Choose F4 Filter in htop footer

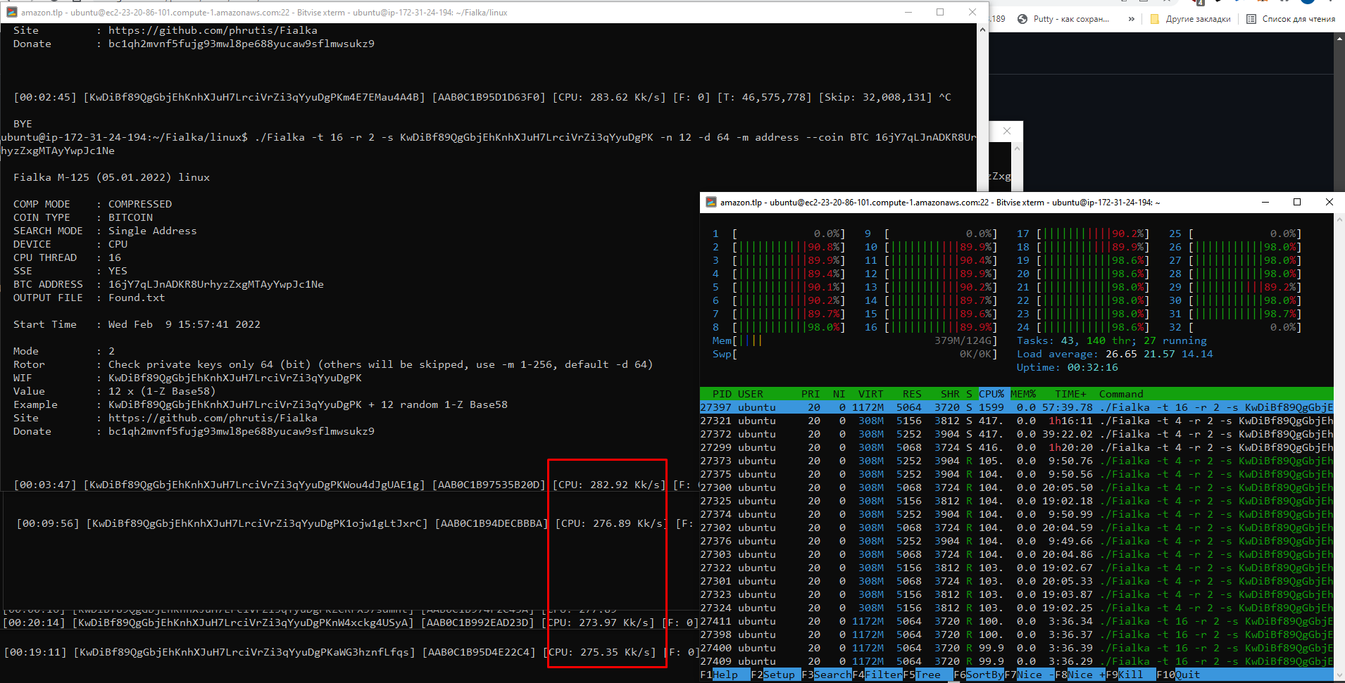click(x=877, y=675)
